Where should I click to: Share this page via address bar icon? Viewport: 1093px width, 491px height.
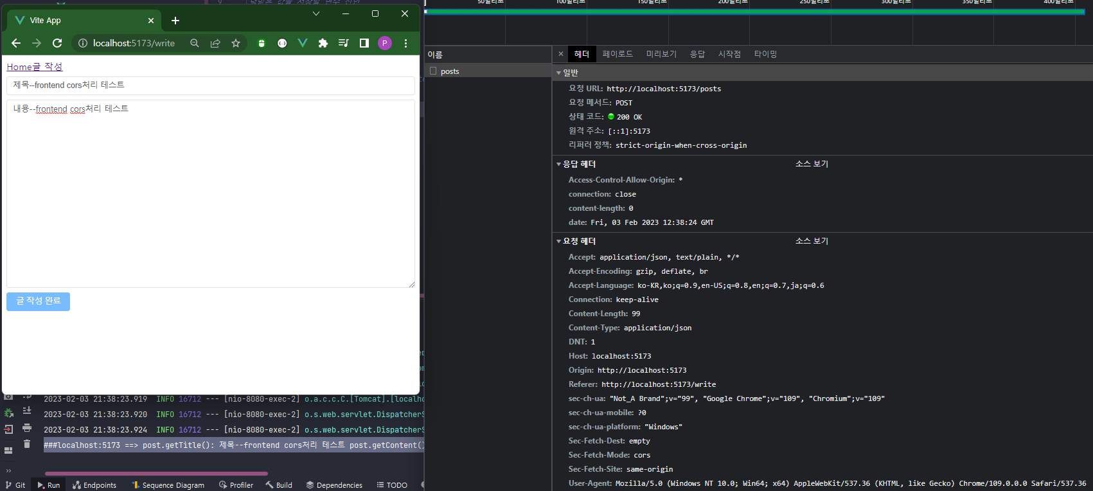[x=215, y=43]
